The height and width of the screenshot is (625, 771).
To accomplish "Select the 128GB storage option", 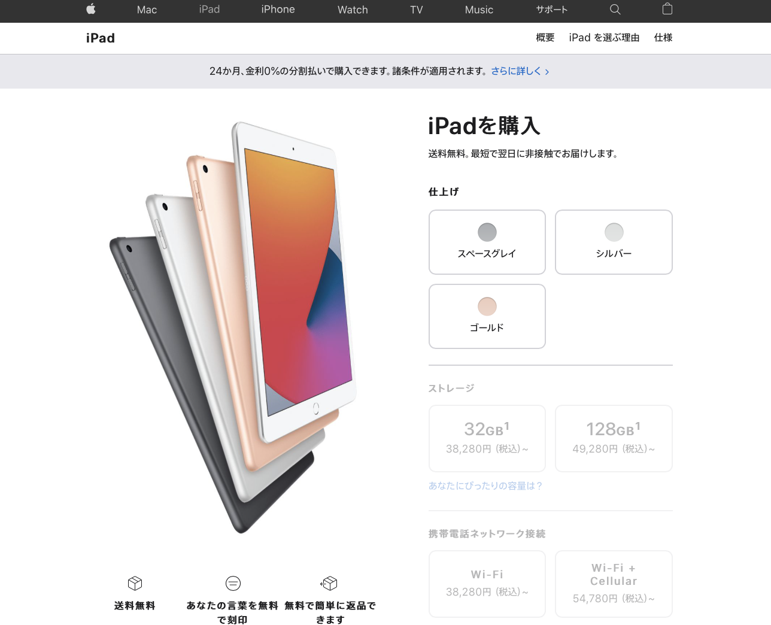I will (x=614, y=438).
